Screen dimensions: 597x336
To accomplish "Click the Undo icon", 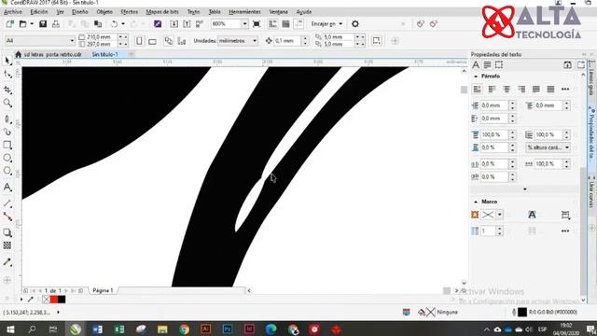I will tap(114, 24).
